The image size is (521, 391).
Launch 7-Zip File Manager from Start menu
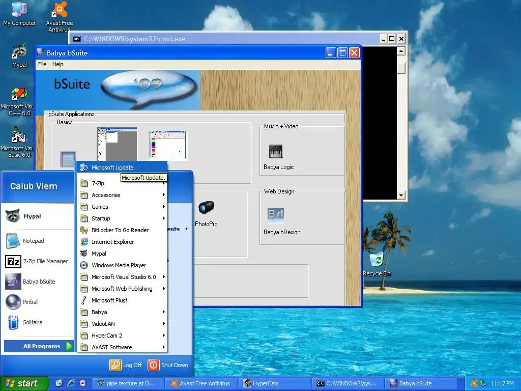(39, 261)
